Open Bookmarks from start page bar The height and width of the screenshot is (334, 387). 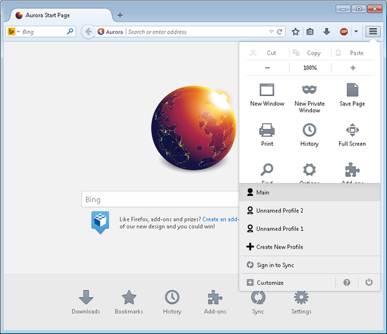129,302
